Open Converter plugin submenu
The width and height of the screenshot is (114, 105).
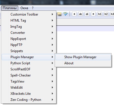pyautogui.click(x=29, y=33)
